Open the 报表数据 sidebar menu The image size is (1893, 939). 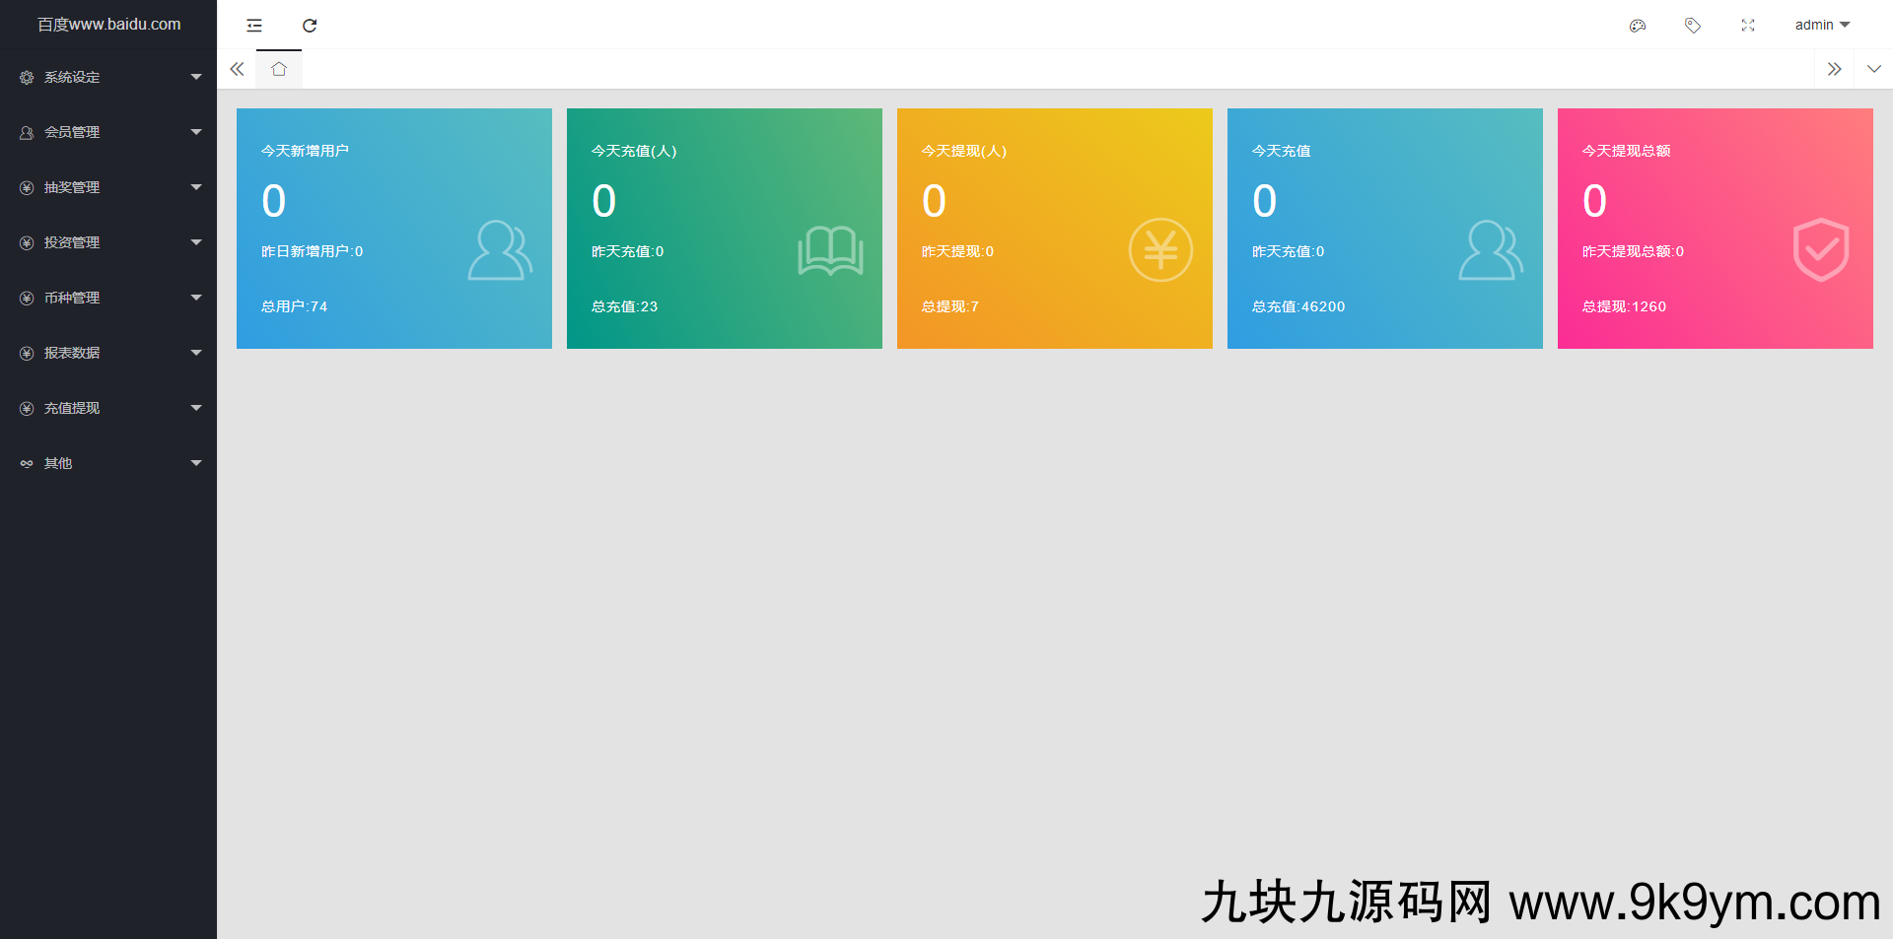click(72, 352)
